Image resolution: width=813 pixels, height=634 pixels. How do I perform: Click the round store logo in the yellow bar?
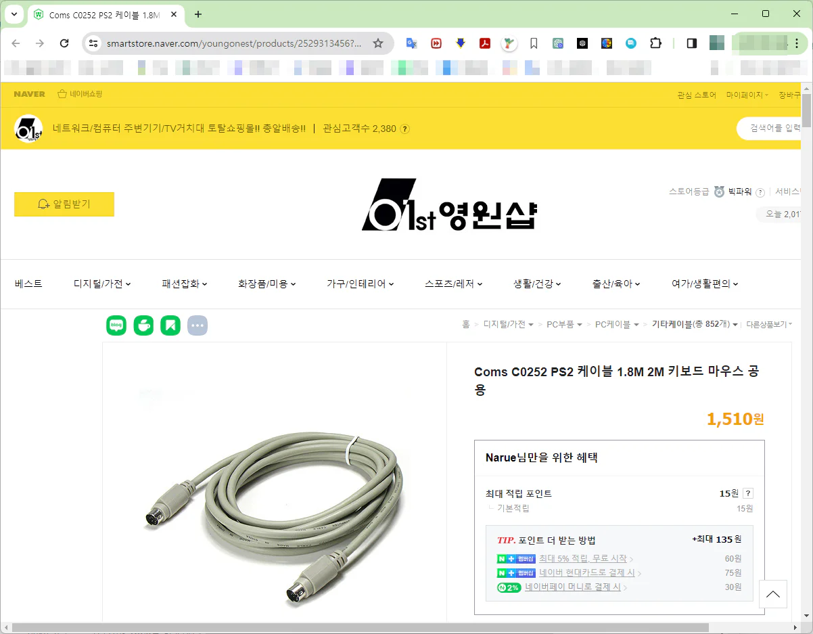[28, 129]
